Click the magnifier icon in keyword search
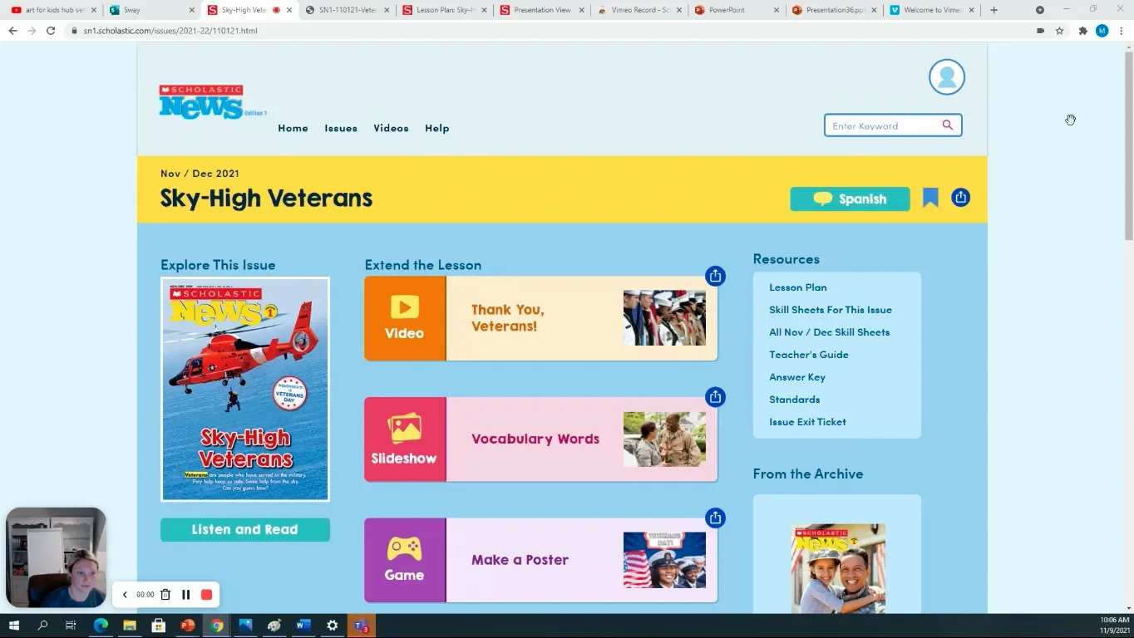 948,125
